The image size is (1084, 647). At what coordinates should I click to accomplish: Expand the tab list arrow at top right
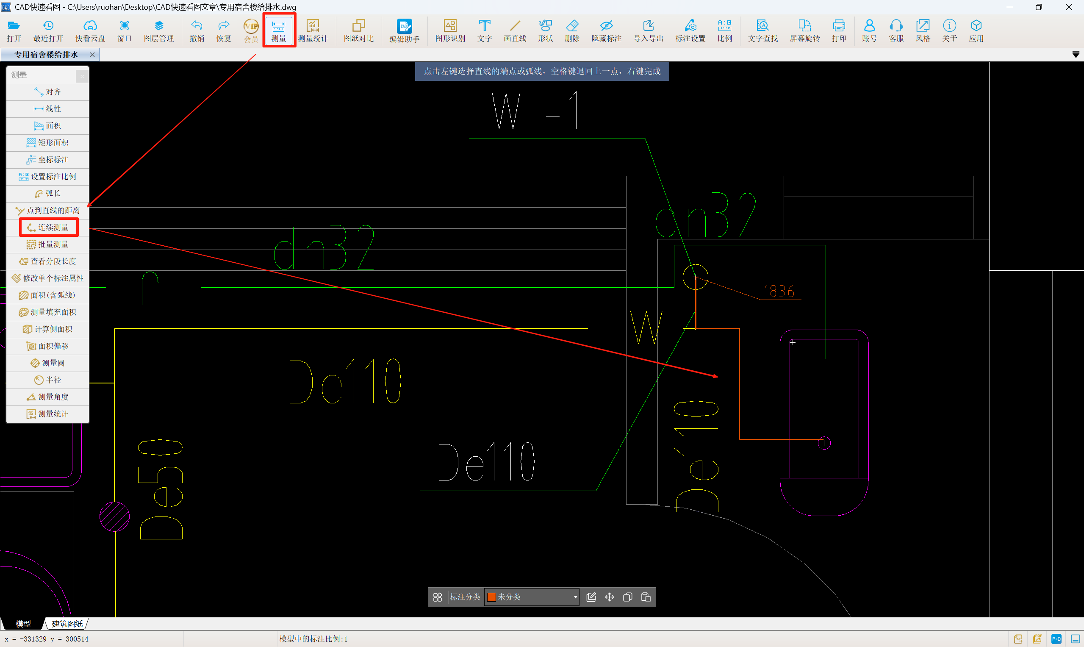point(1075,55)
